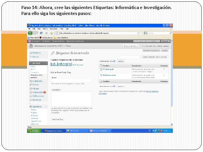Image resolution: width=203 pixels, height=152 pixels.
Task: Click the Enlaces sidebar link icon
Action: (31, 85)
